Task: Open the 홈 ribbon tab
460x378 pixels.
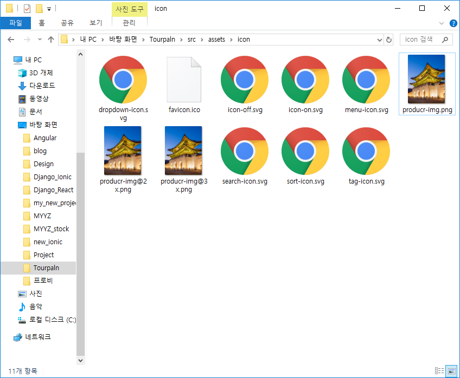Action: click(42, 23)
